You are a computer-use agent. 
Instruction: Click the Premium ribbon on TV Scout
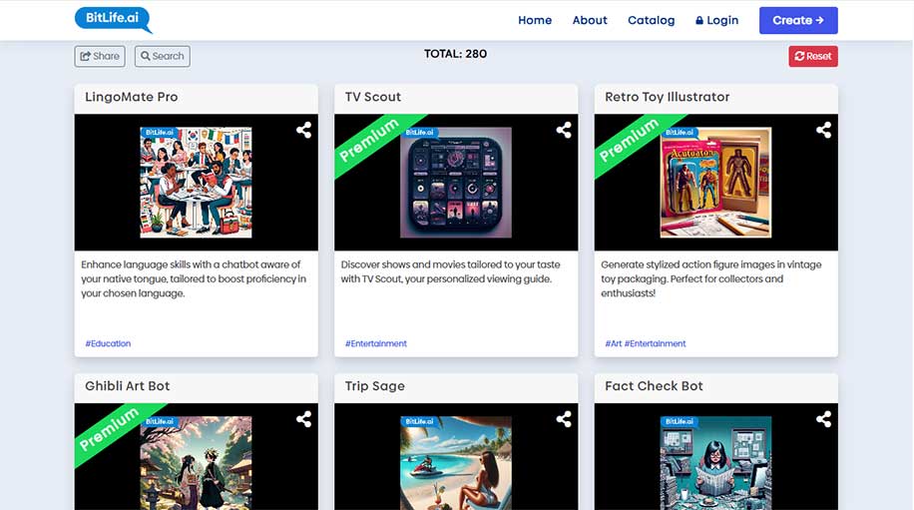pos(371,140)
